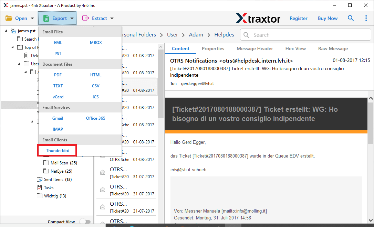Screen dimensions: 374x227
Task: Click the message pane scroll-down arrow
Action: pyautogui.click(x=371, y=220)
